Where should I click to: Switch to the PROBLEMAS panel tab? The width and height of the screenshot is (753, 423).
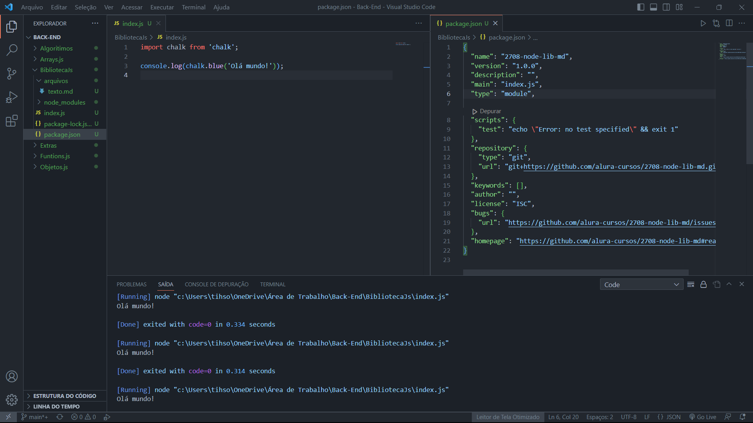tap(131, 284)
